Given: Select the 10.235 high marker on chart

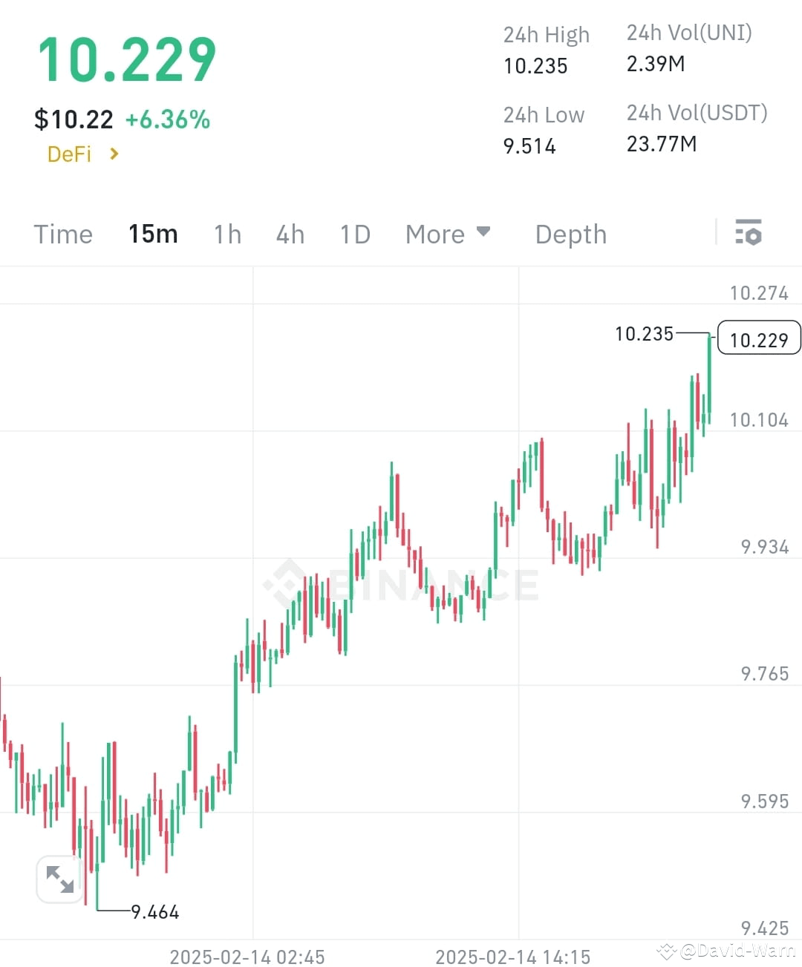Looking at the screenshot, I should click(645, 334).
